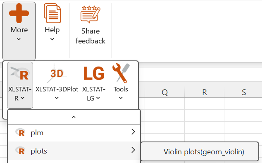Click the XLSTAT-LG icon
The image size is (262, 163).
coord(94,73)
